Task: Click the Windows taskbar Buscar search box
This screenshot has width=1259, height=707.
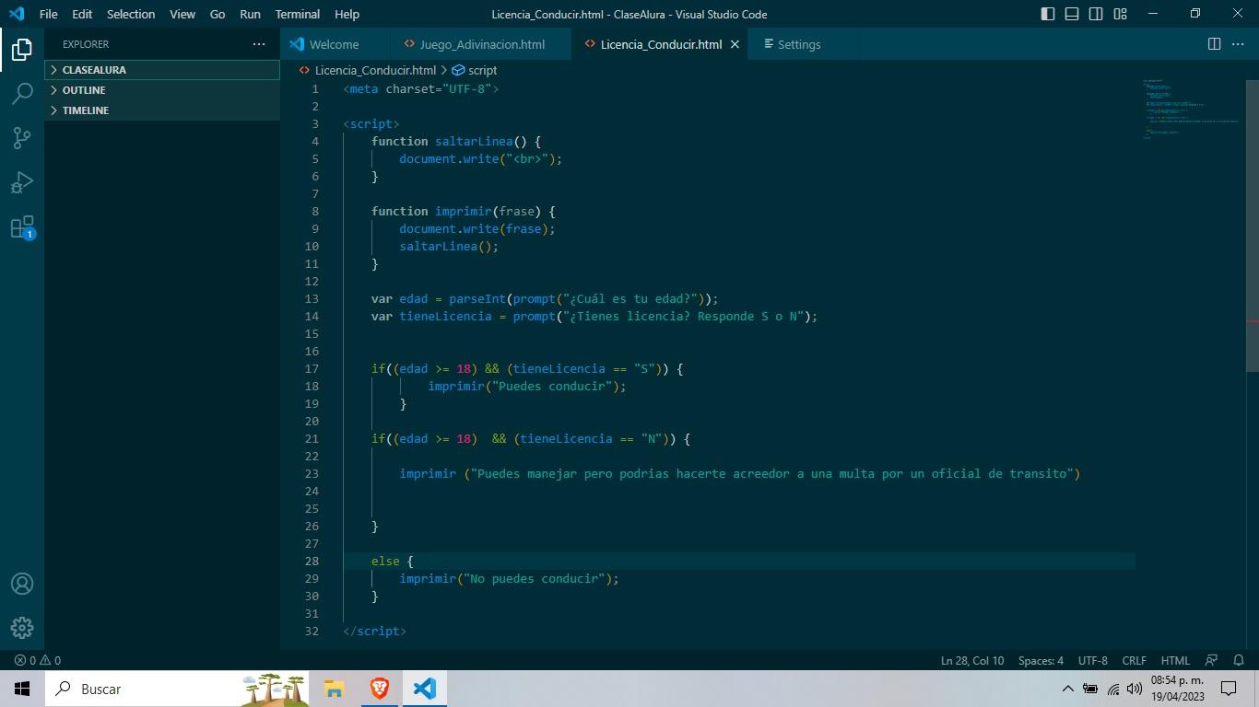Action: (147, 689)
